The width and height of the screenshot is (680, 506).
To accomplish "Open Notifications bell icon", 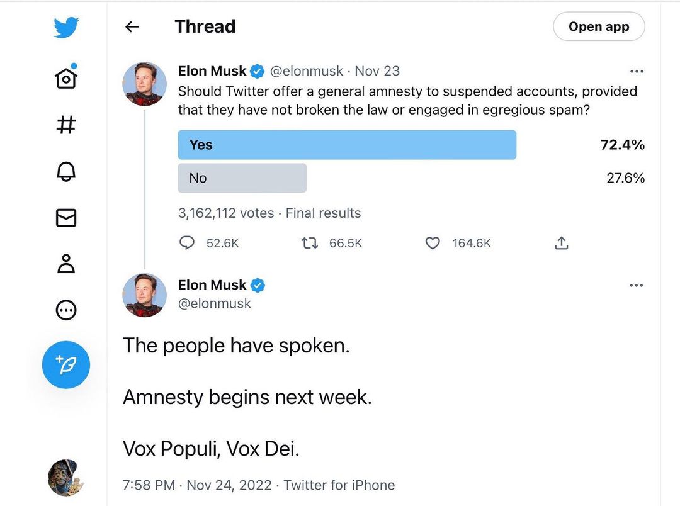I will pyautogui.click(x=66, y=171).
